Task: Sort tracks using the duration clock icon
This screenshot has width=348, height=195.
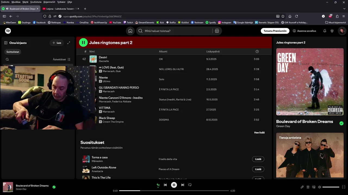Action: tap(257, 51)
